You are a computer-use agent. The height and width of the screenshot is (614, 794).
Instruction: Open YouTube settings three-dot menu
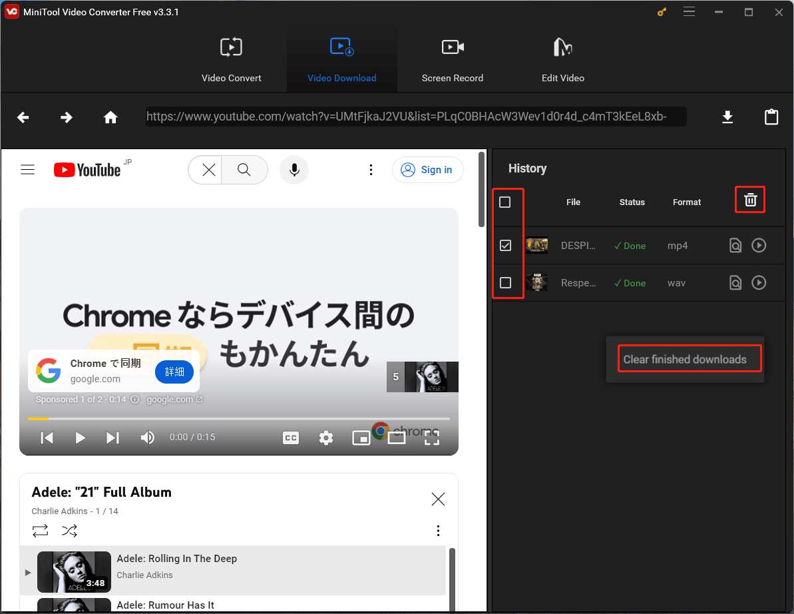click(371, 170)
